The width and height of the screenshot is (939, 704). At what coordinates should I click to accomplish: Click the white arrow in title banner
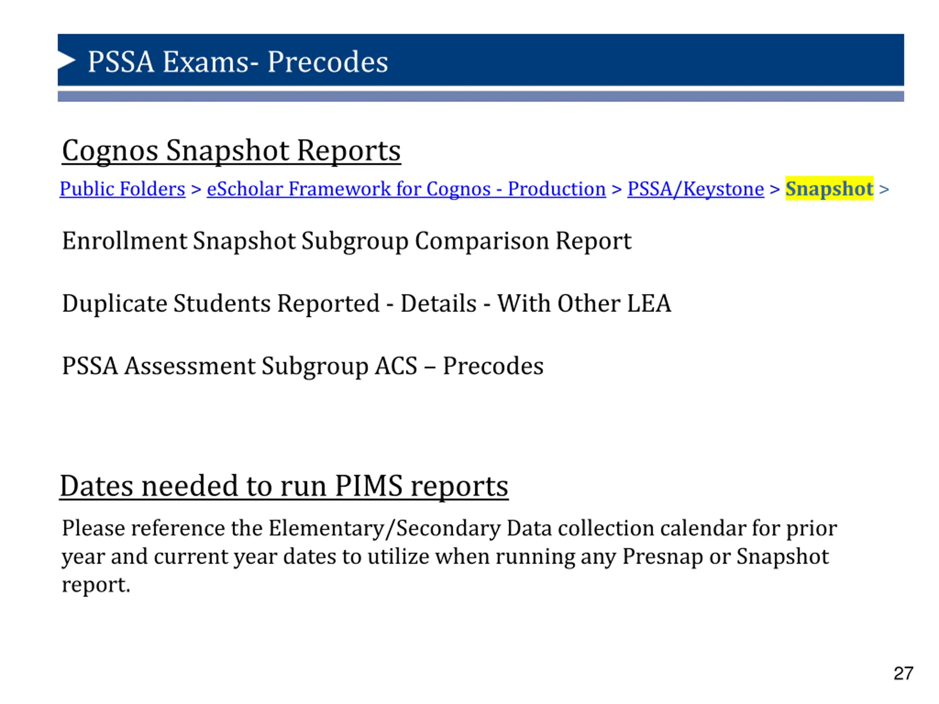[x=67, y=60]
